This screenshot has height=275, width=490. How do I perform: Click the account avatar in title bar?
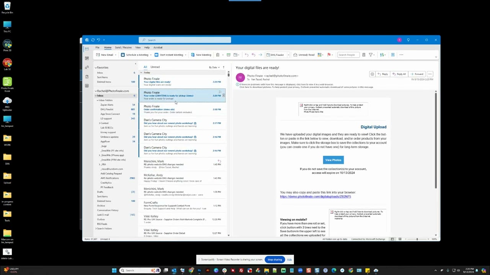tap(399, 40)
